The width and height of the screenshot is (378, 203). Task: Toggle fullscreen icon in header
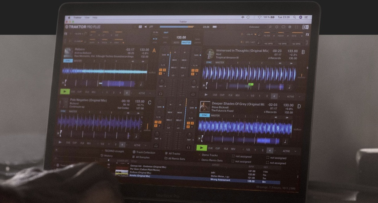(x=297, y=27)
